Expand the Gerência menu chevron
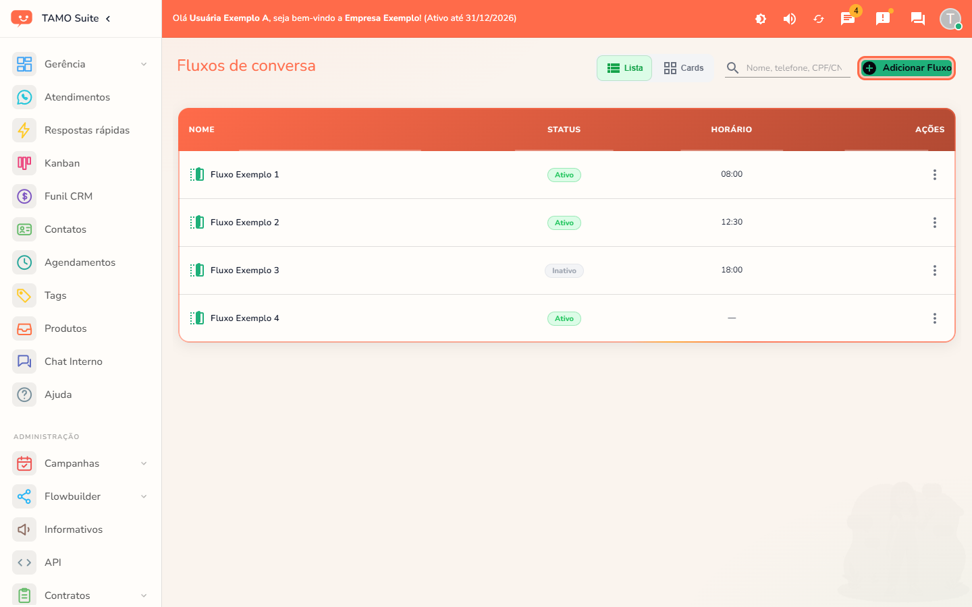The width and height of the screenshot is (972, 607). (x=144, y=64)
